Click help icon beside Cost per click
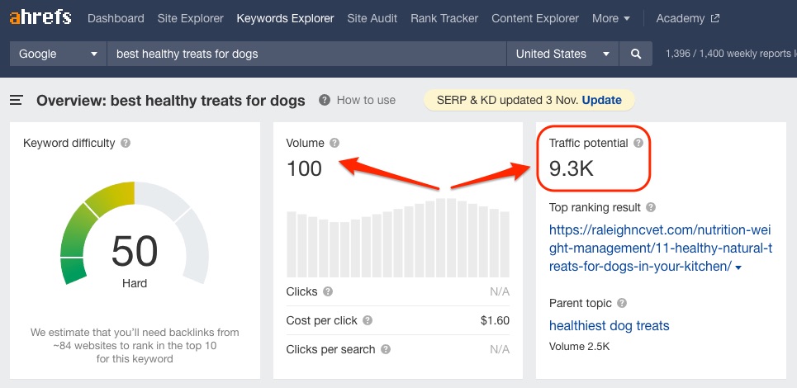The width and height of the screenshot is (797, 388). (368, 320)
